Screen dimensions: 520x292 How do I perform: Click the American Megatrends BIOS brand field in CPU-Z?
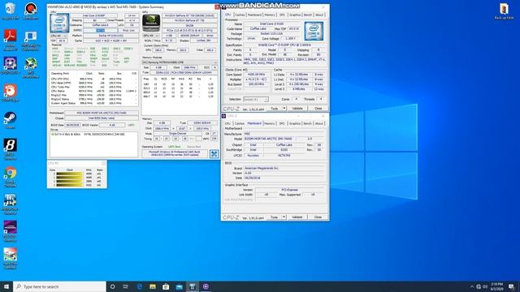pyautogui.click(x=284, y=168)
